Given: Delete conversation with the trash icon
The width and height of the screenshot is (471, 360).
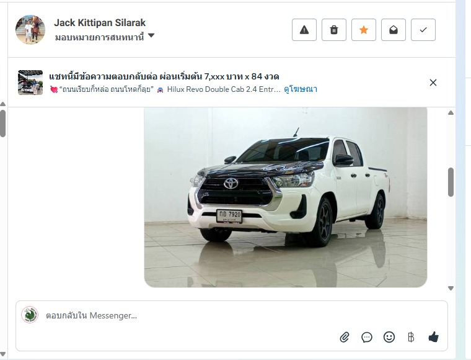Looking at the screenshot, I should click(333, 30).
